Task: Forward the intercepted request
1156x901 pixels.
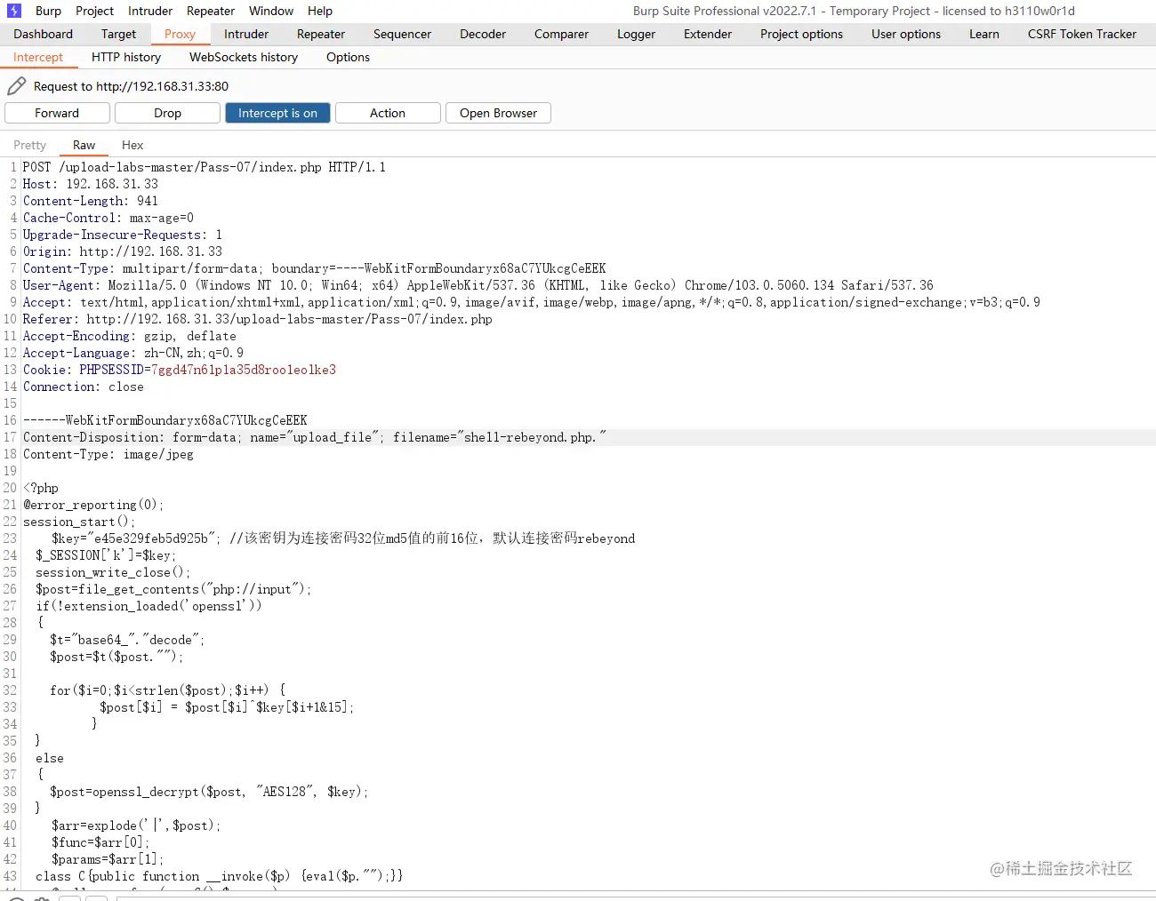Action: (x=57, y=113)
